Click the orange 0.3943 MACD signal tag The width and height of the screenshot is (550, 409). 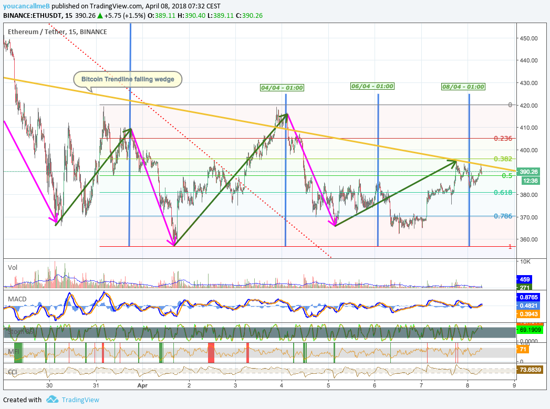point(528,314)
